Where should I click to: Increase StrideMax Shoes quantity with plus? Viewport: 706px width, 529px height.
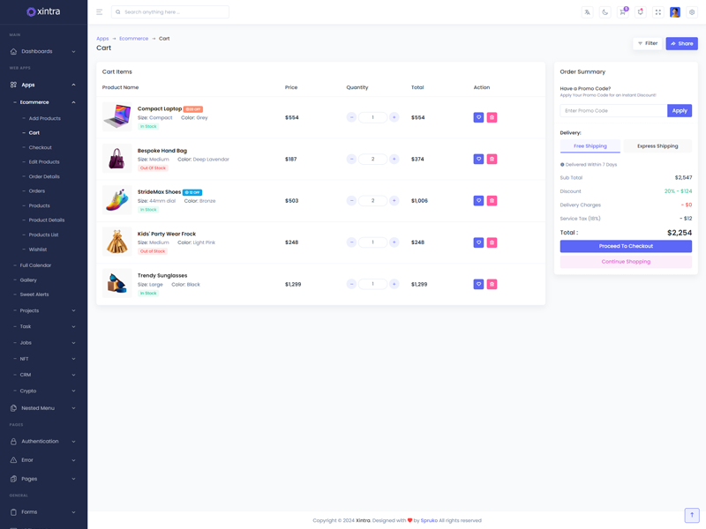pyautogui.click(x=394, y=200)
